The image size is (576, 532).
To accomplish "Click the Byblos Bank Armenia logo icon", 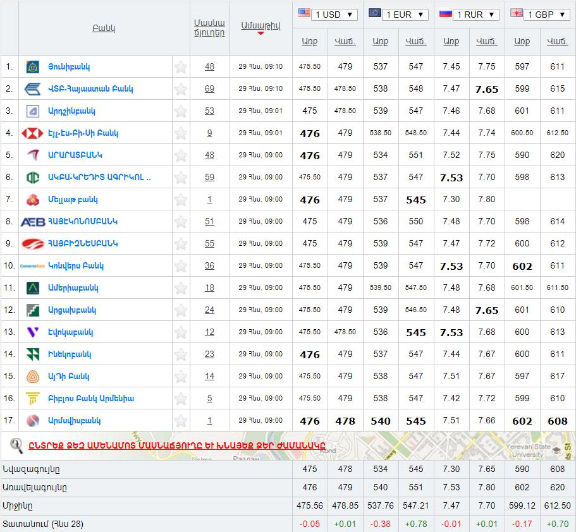I will click(33, 399).
